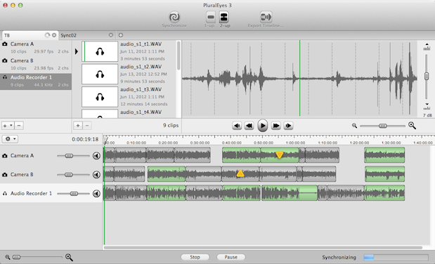Click the up warning marker on Camera B
This screenshot has width=435, height=264.
tap(240, 173)
